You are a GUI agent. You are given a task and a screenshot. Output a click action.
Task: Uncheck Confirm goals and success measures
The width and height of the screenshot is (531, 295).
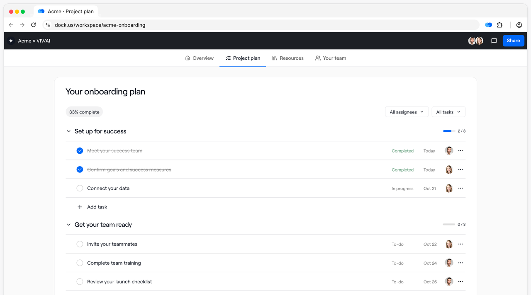click(x=80, y=169)
